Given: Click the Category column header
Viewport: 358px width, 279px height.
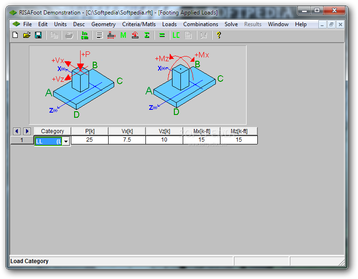Looking at the screenshot, I should pyautogui.click(x=53, y=131).
